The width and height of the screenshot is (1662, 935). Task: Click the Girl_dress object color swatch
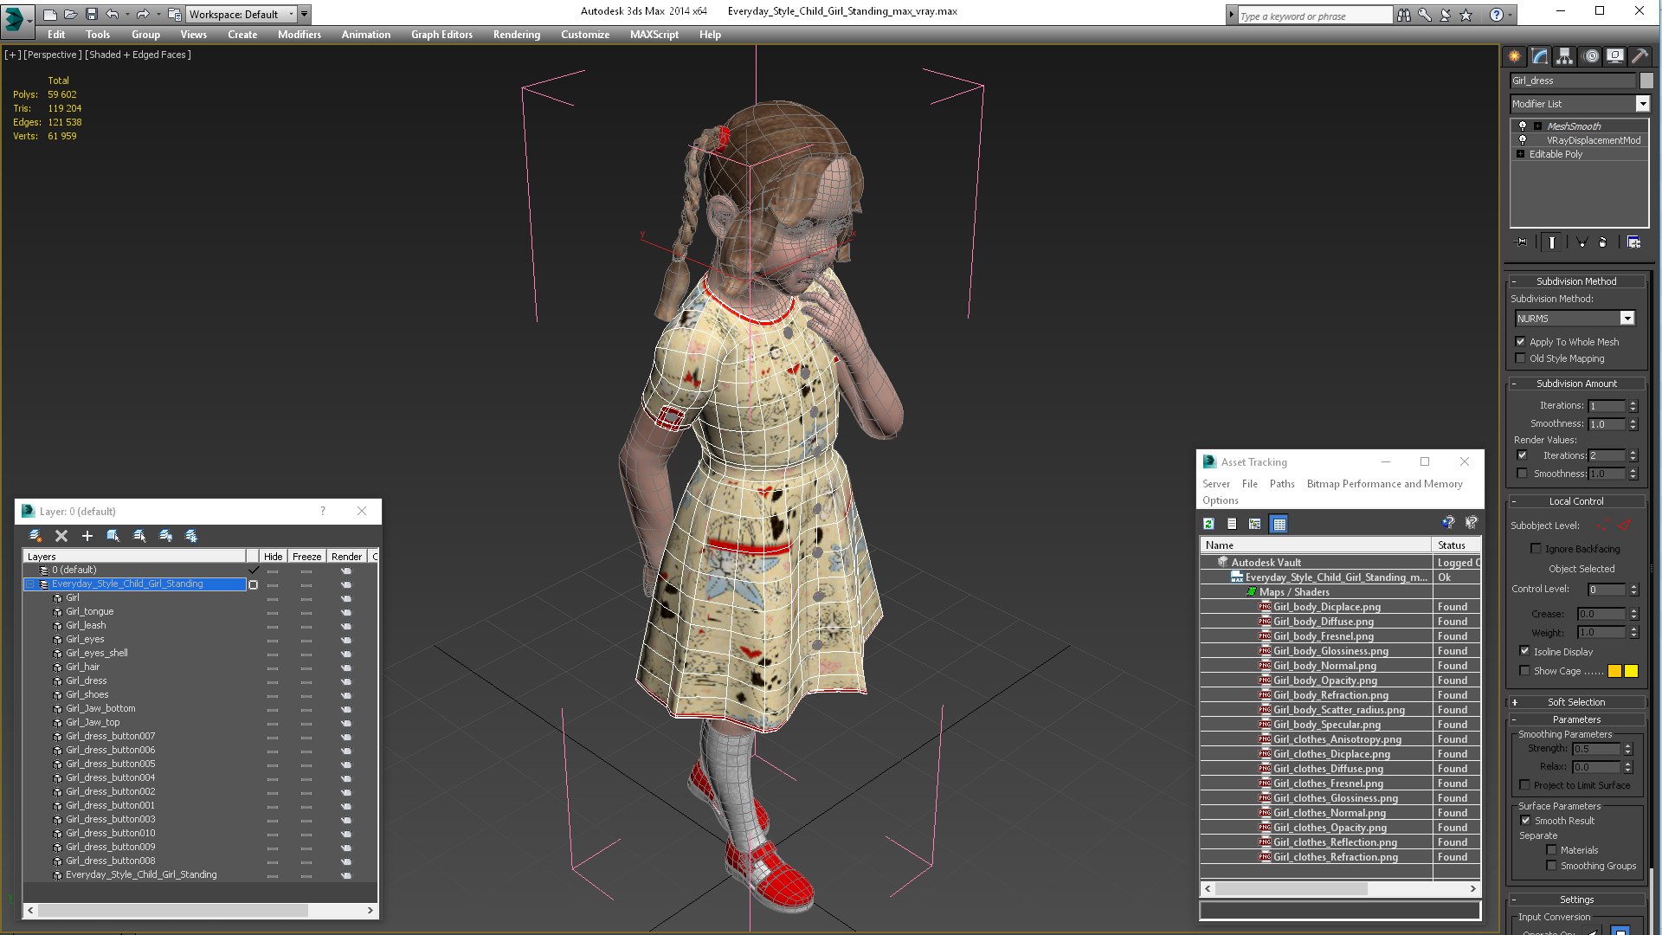1646,81
